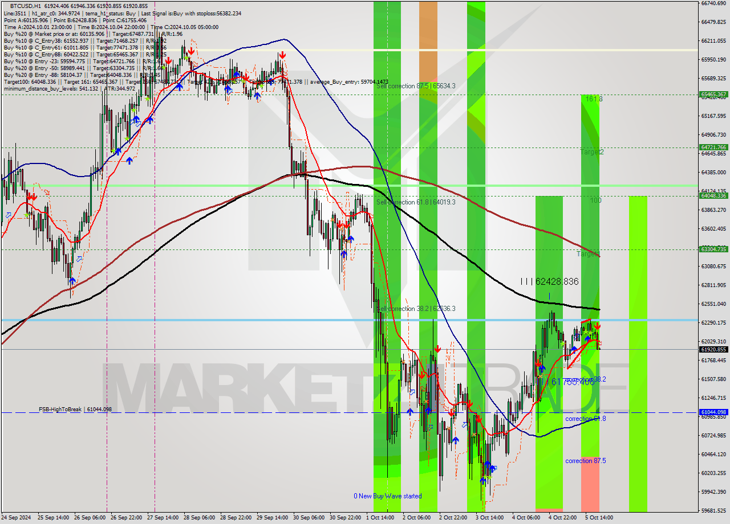Click the 62290.175 price axis value
This screenshot has height=524, width=730.
pyautogui.click(x=713, y=322)
